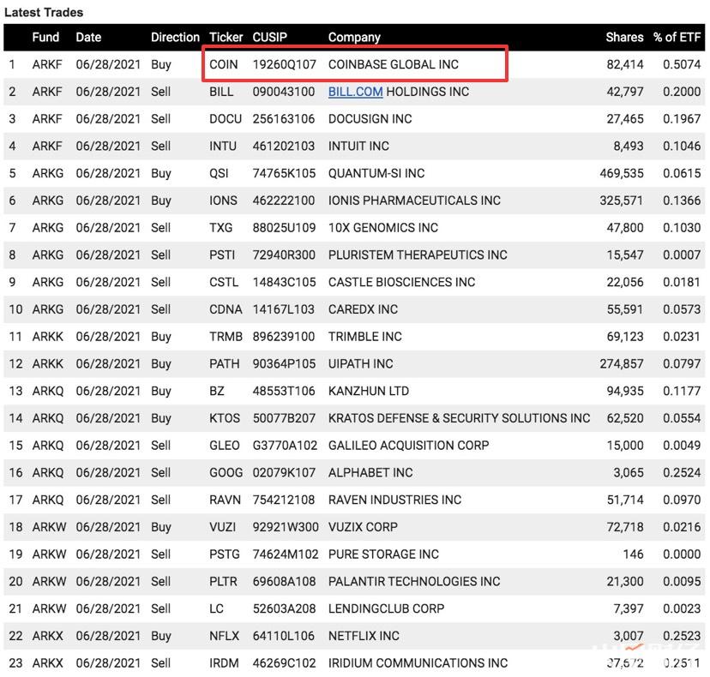Select the NFLX ticker in row 22
710x677 pixels.
(x=225, y=636)
